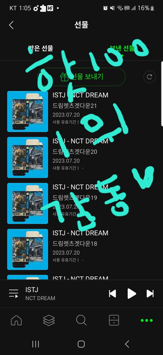Tap the ISTJ now-playing song title
The height and width of the screenshot is (355, 163).
click(32, 289)
